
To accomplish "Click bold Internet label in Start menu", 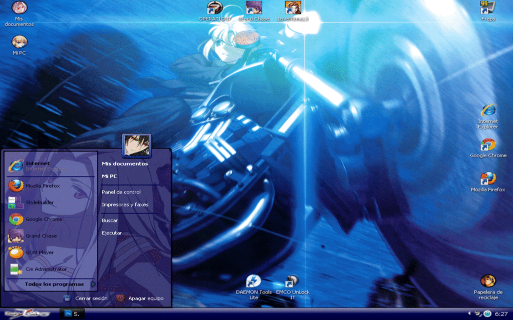I will (38, 163).
